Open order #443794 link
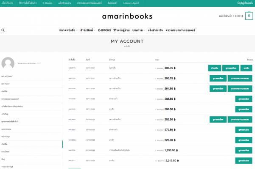The height and width of the screenshot is (169, 255). (x=72, y=150)
